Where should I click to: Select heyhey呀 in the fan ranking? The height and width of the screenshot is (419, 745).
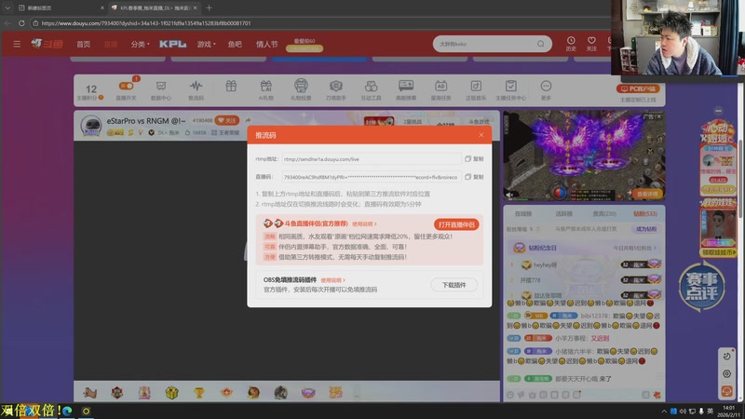[x=545, y=265]
